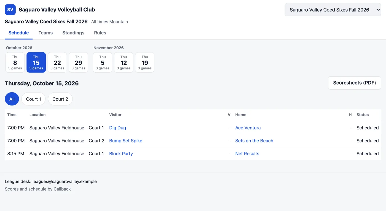Click 'Scores and schedule by Callback' text
Viewport: 386px width, 211px height.
click(38, 189)
